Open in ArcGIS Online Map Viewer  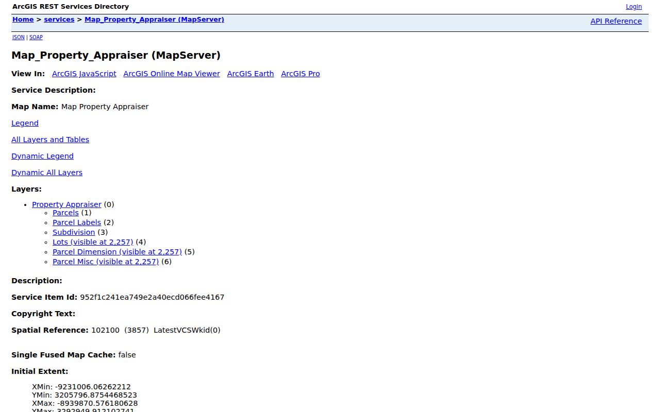coord(172,74)
